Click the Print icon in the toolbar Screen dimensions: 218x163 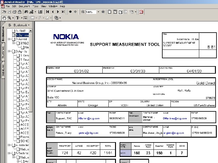(15, 12)
